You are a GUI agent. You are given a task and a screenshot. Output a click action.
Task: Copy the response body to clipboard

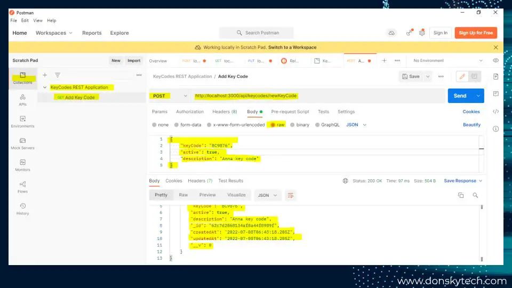click(x=461, y=195)
